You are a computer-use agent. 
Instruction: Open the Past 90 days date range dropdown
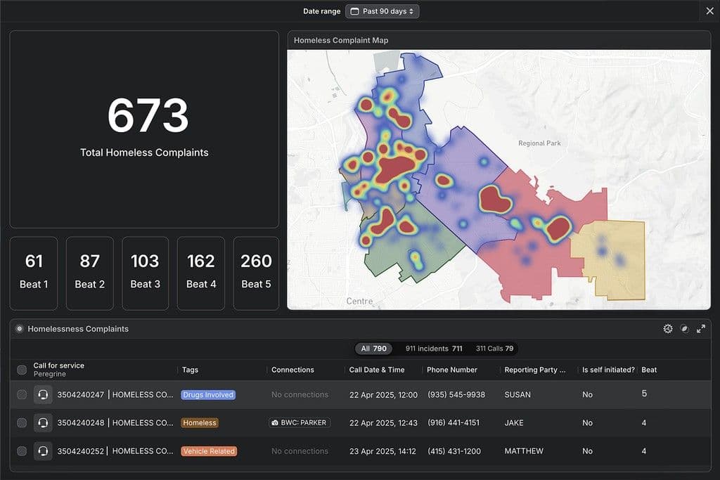[x=382, y=11]
